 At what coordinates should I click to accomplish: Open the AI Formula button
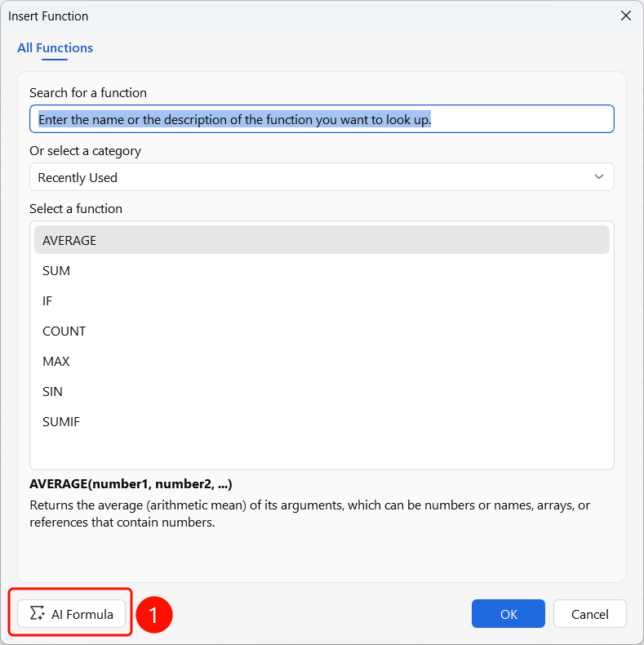click(71, 614)
